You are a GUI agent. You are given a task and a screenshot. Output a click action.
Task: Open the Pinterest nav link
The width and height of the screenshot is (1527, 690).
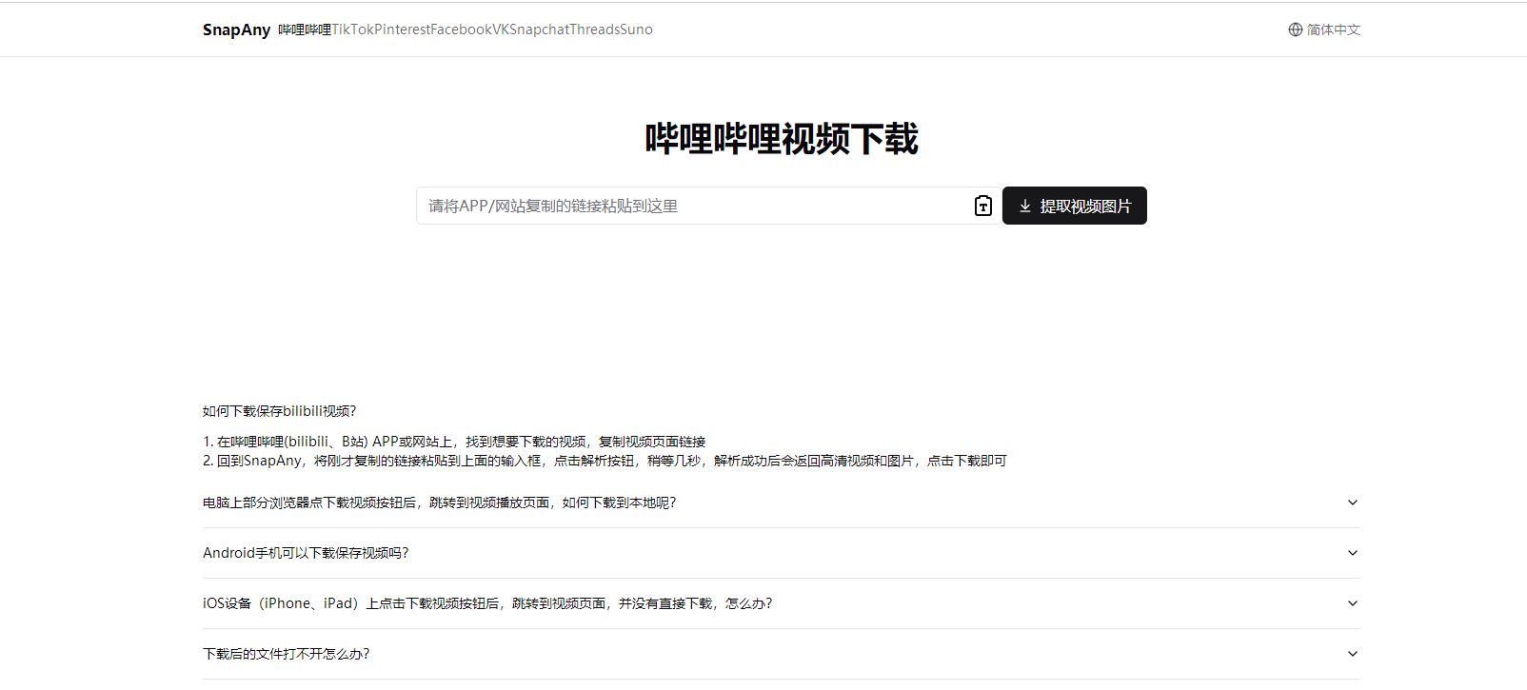point(402,30)
